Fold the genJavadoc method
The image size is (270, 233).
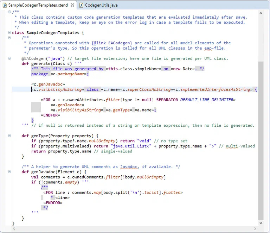tap(9, 172)
